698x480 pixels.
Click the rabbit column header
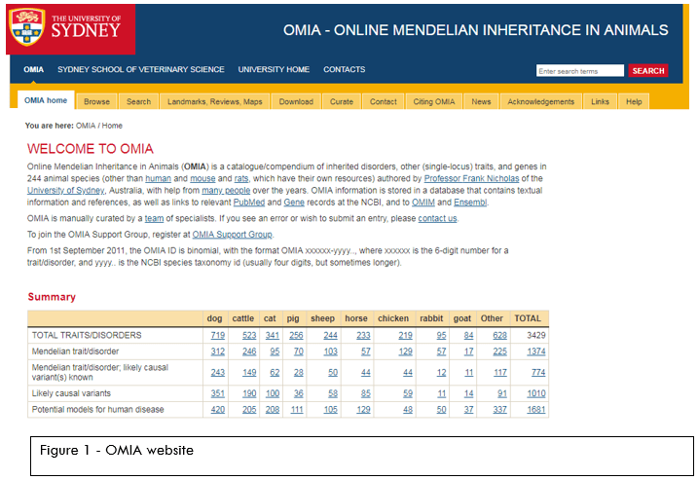pyautogui.click(x=431, y=318)
